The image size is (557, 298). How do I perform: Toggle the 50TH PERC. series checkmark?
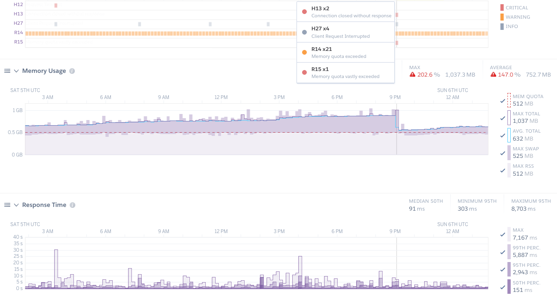click(503, 287)
